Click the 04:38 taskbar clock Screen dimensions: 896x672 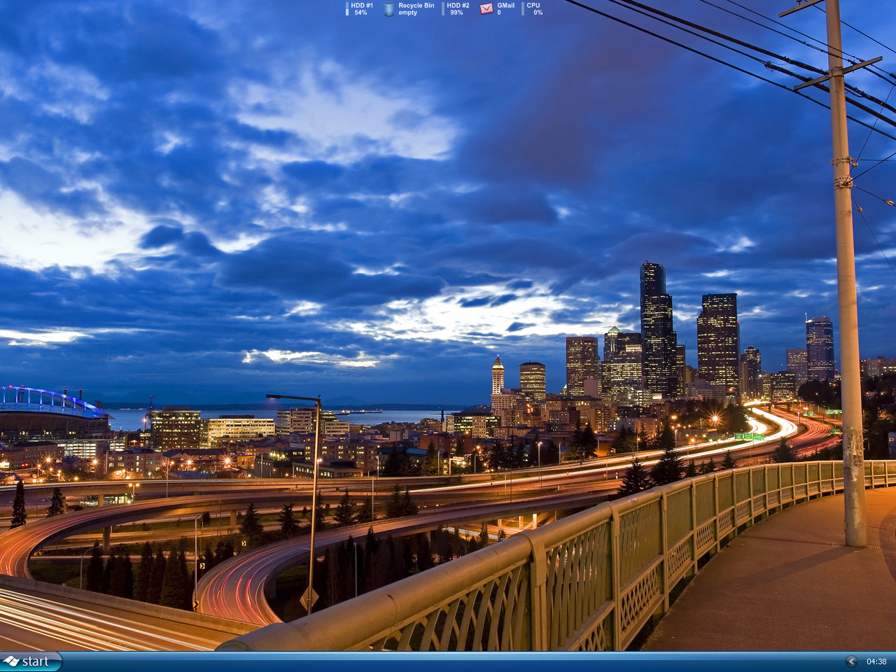(x=876, y=661)
